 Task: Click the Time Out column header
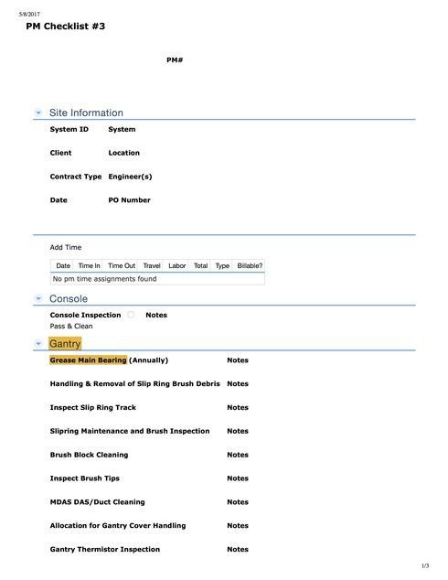pos(122,265)
